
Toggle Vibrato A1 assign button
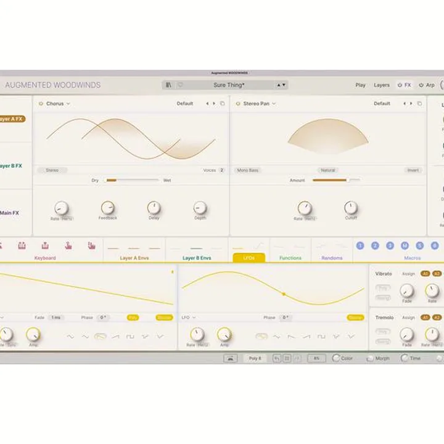tap(425, 274)
